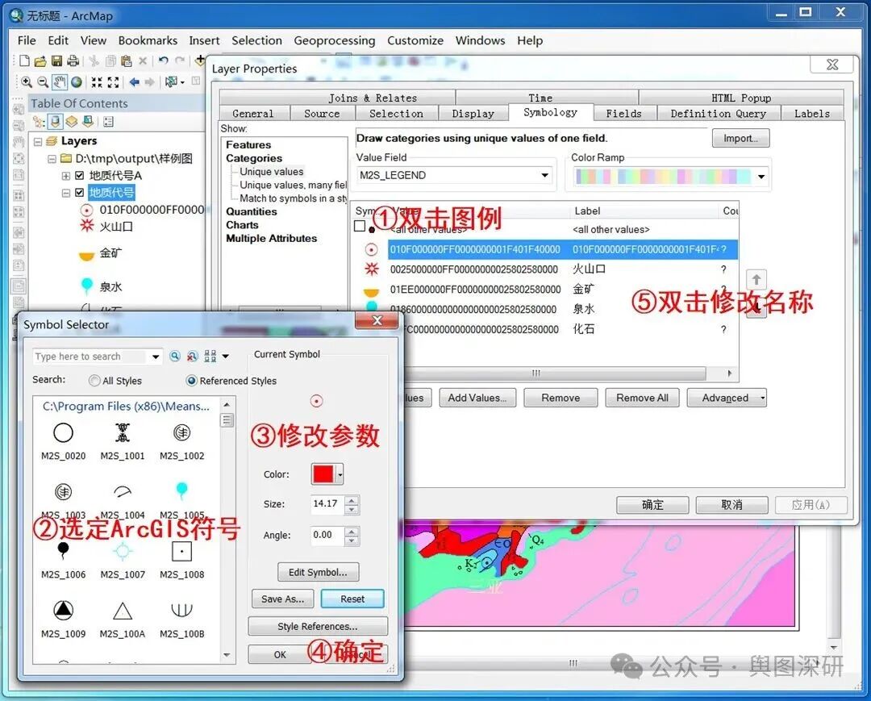The image size is (871, 701).
Task: Open the Color Ramp dropdown
Action: coord(761,177)
